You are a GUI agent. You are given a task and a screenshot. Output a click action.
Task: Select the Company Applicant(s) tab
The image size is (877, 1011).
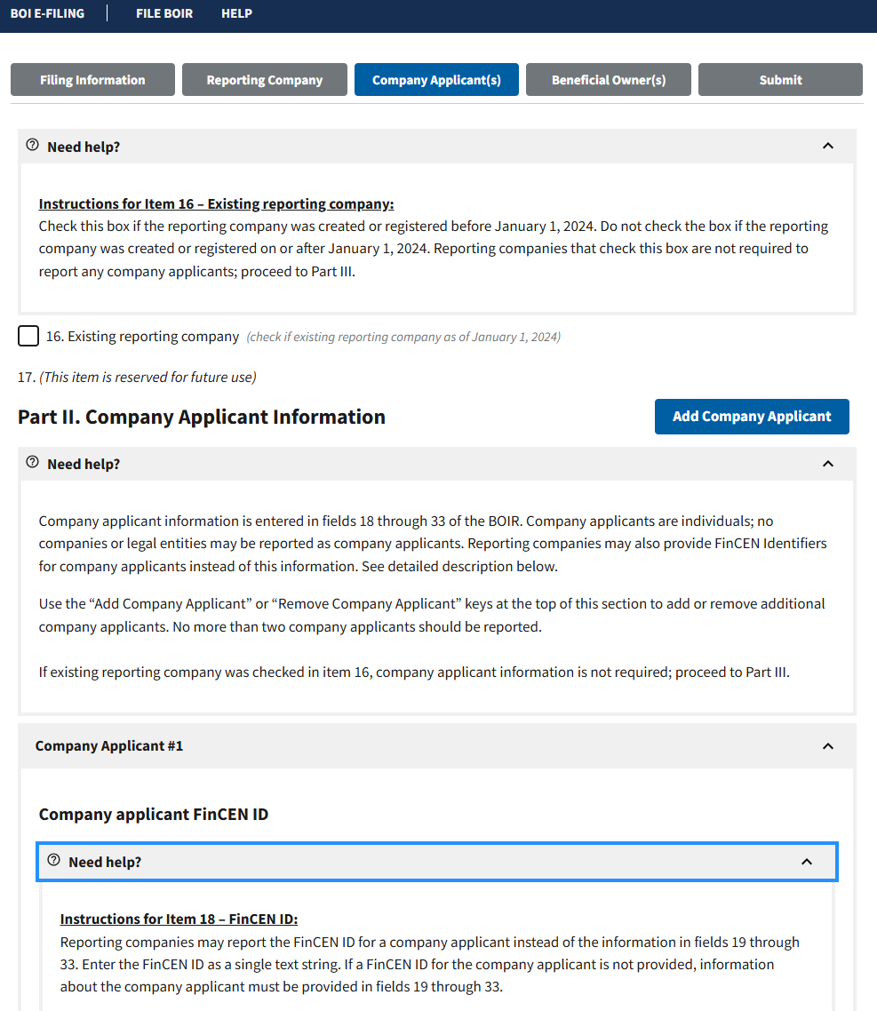(x=436, y=80)
